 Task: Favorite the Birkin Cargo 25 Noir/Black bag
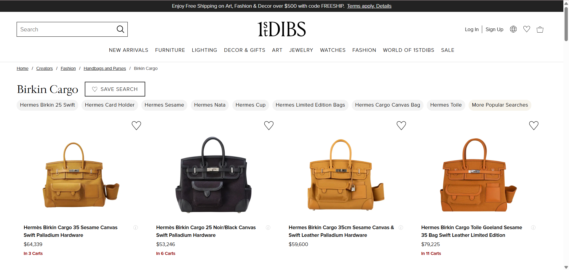pyautogui.click(x=269, y=126)
